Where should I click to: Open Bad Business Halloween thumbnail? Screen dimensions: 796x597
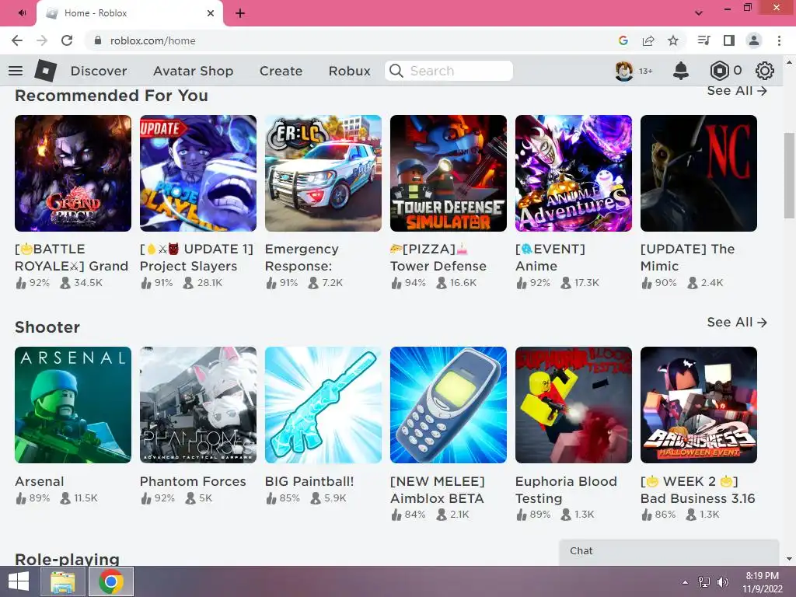pos(699,404)
